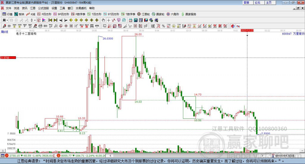Click 收600843日线 in the status bar

(285, 156)
